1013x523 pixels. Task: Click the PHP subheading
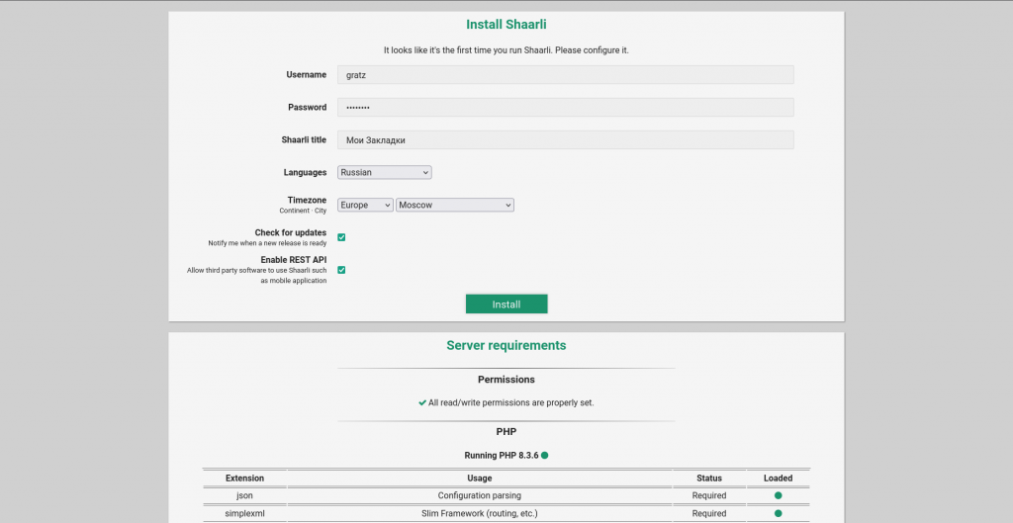tap(506, 431)
